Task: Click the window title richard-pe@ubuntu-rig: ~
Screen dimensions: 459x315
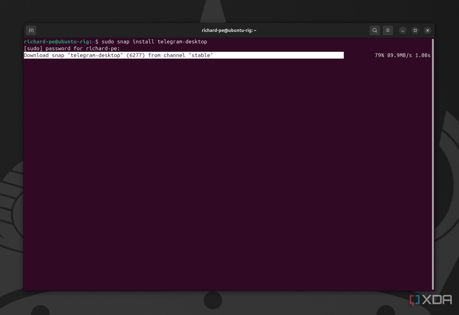Action: [229, 30]
